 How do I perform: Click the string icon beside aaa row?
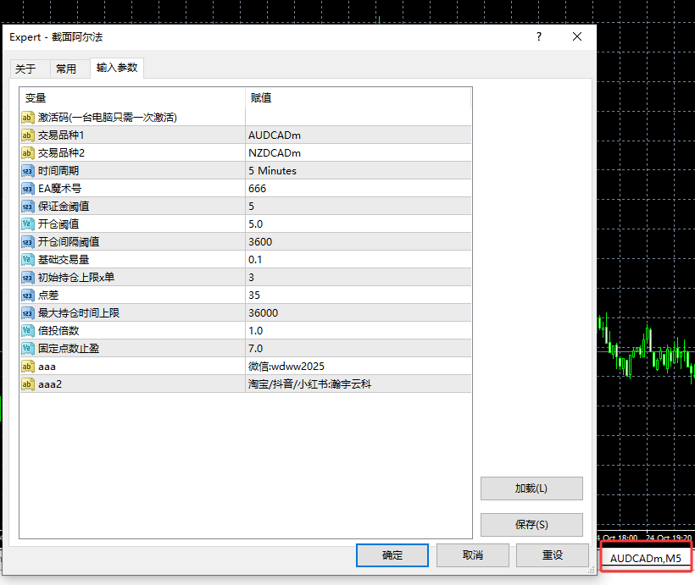27,367
